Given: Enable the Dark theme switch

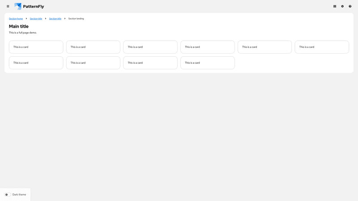Looking at the screenshot, I should [8, 195].
